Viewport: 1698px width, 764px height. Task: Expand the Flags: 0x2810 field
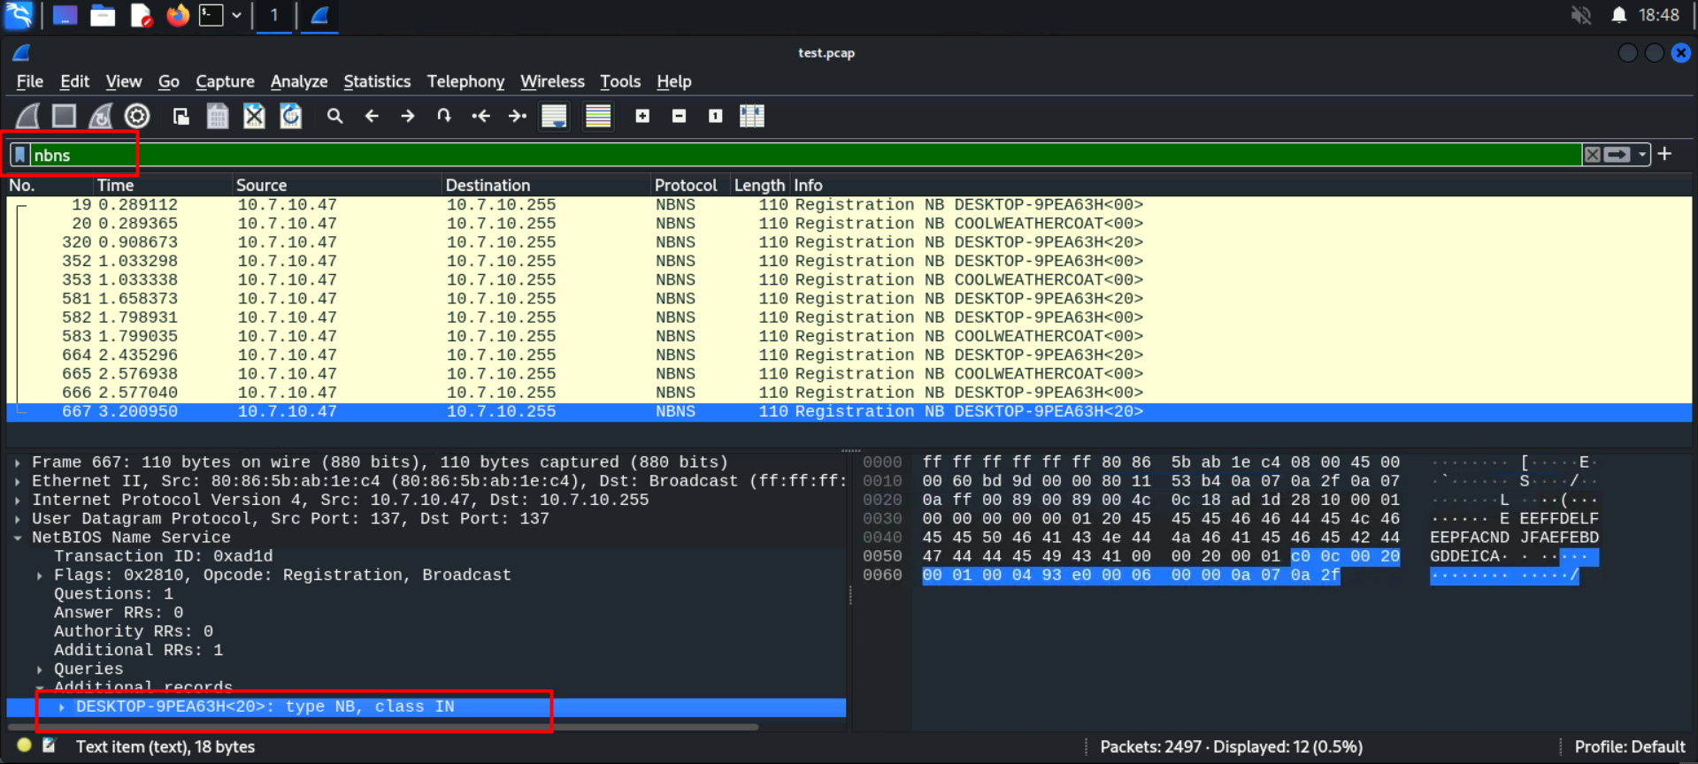(40, 576)
